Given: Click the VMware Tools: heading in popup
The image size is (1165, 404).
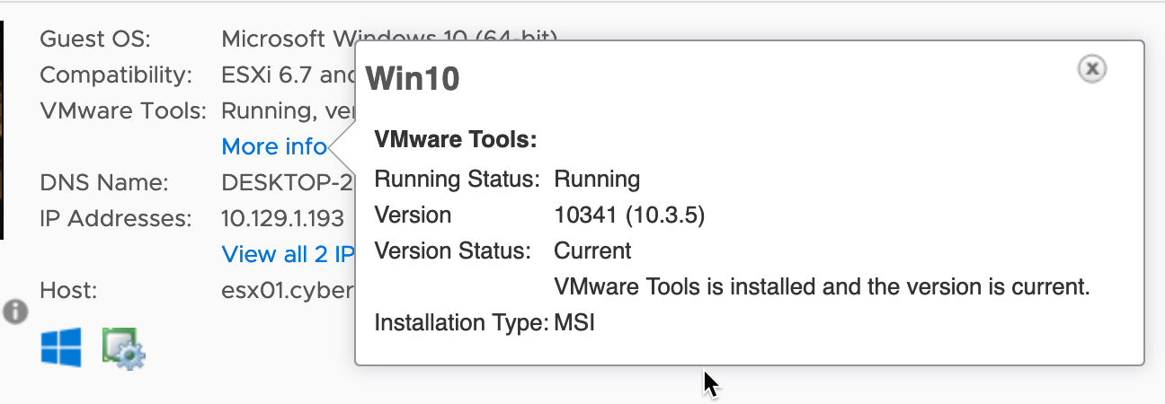Looking at the screenshot, I should coord(455,139).
